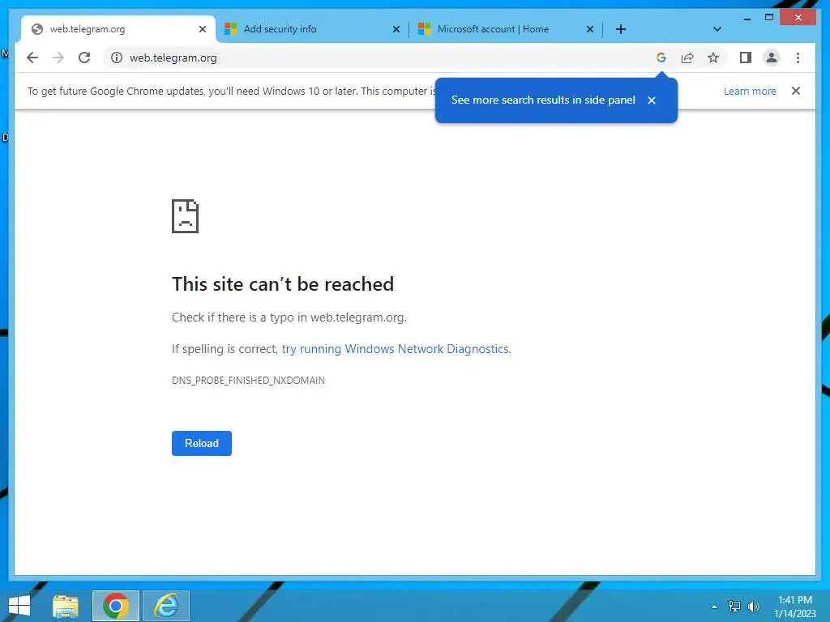Run Windows Network Diagnostics link
Screen dimensions: 830x622
(396, 349)
